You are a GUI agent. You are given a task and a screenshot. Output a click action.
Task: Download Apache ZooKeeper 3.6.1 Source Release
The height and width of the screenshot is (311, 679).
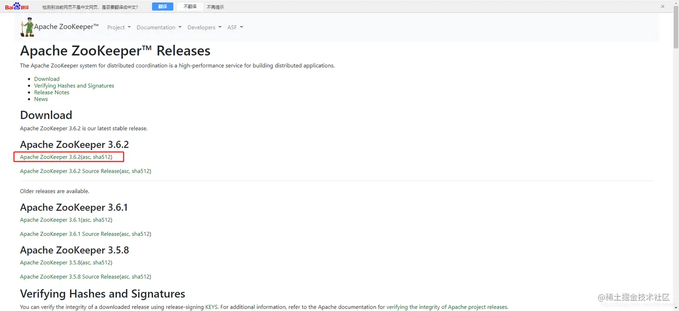tap(70, 234)
